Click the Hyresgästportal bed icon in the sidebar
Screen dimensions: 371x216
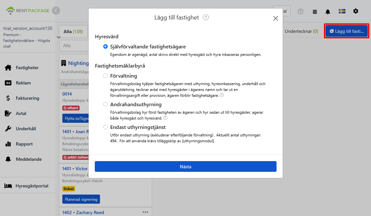click(8, 186)
